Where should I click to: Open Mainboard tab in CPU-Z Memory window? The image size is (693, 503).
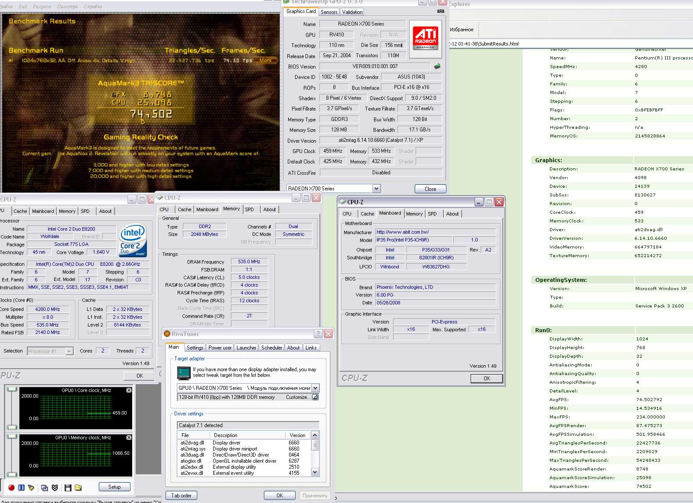207,209
